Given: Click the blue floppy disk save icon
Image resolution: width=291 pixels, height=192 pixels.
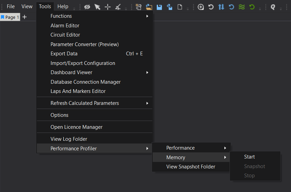Looking at the screenshot, I should (159, 7).
